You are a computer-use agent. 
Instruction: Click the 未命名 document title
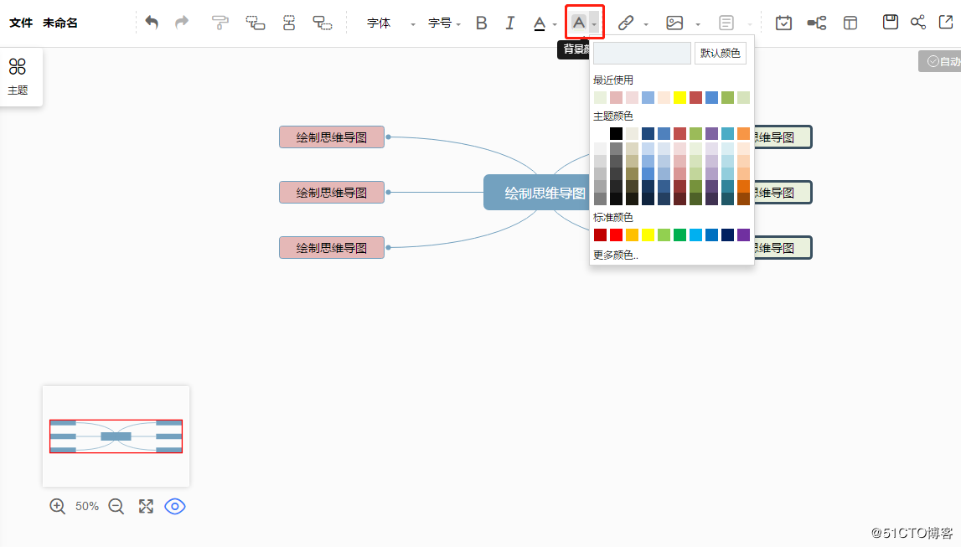pos(60,23)
